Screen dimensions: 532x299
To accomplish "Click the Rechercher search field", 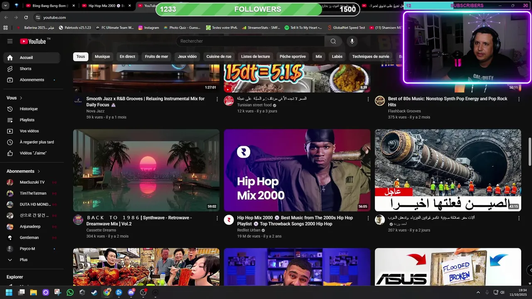I will (x=250, y=41).
